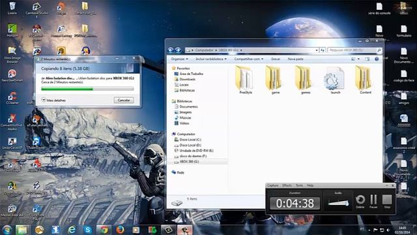Toggle the Explorer preview pane icon

pyautogui.click(x=367, y=59)
